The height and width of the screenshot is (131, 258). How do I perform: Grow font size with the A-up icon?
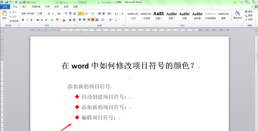(x=49, y=14)
